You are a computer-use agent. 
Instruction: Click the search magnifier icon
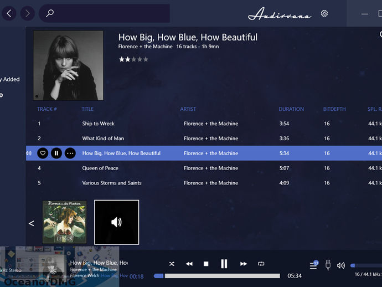pos(50,13)
